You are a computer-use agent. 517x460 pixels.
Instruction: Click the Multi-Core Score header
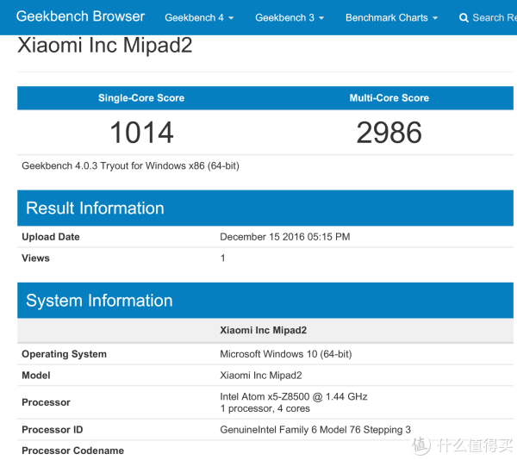coord(389,98)
